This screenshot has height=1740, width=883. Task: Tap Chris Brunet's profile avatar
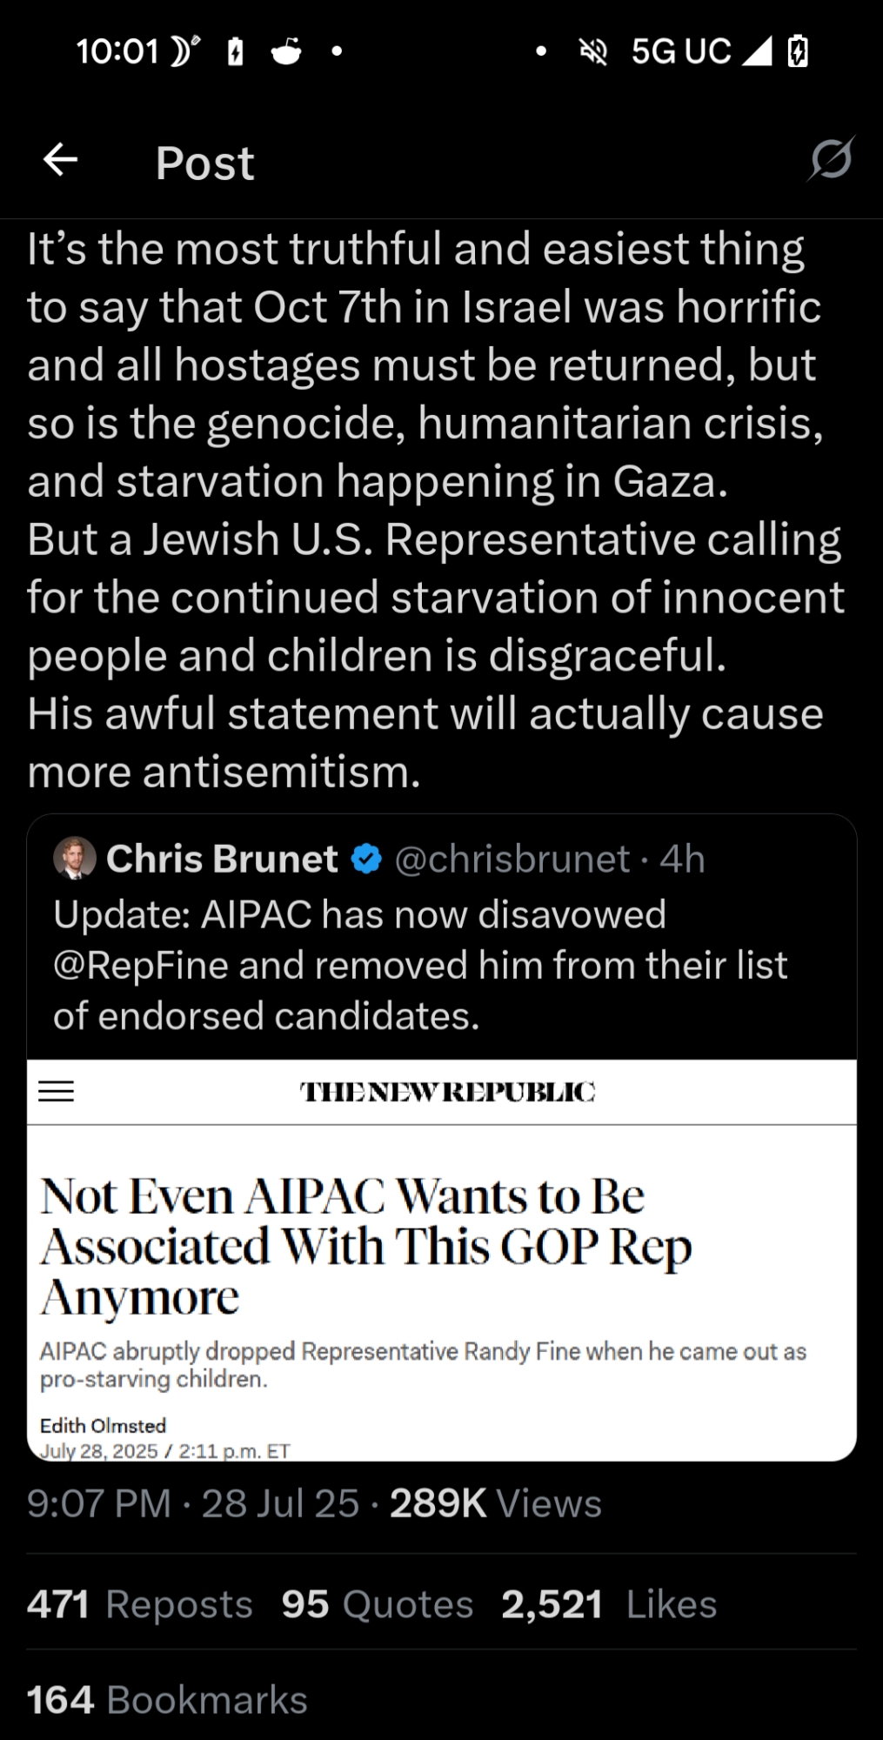click(x=75, y=859)
